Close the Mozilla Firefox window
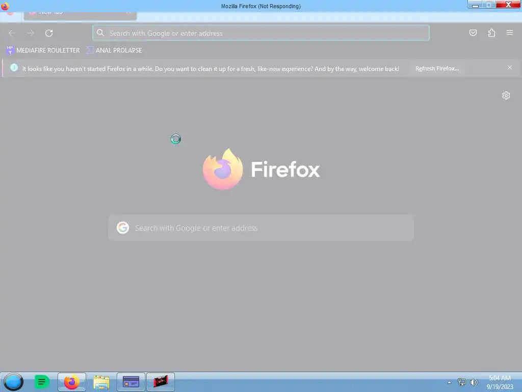 (508, 5)
